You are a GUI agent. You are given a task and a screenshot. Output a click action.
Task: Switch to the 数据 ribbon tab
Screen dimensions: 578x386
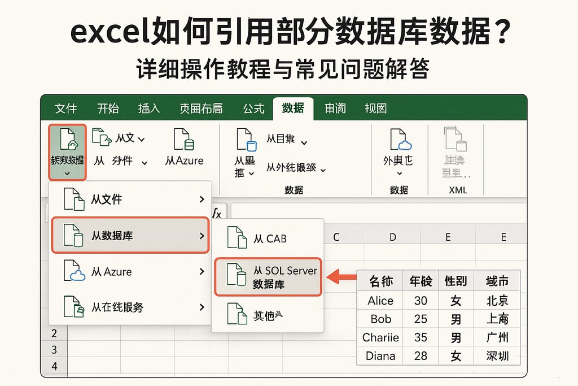coord(293,109)
